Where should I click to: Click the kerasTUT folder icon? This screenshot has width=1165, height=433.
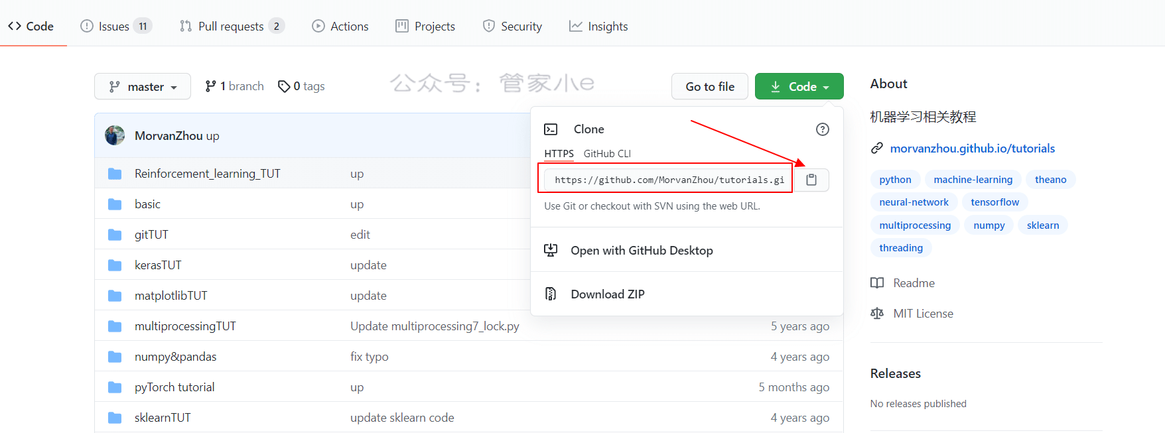point(115,265)
